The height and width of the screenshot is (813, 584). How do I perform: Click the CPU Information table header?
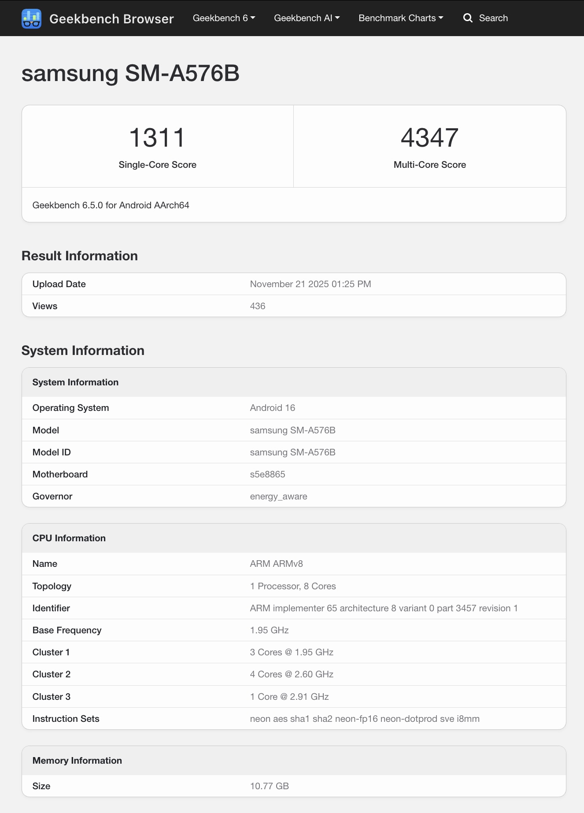294,538
